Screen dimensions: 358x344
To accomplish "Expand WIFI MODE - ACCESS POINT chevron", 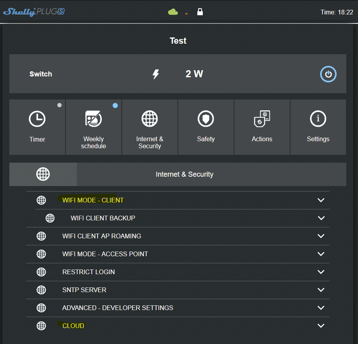I will 321,254.
